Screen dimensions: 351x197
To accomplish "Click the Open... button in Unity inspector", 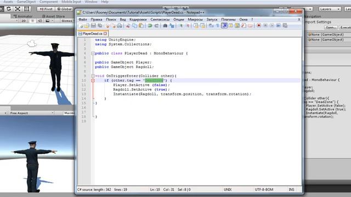I will click(x=331, y=27).
